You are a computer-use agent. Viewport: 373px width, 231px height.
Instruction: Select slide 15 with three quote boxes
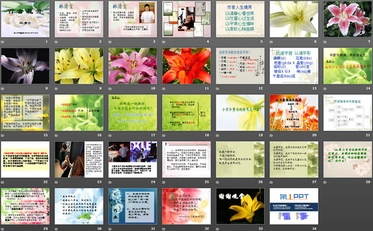[25, 113]
